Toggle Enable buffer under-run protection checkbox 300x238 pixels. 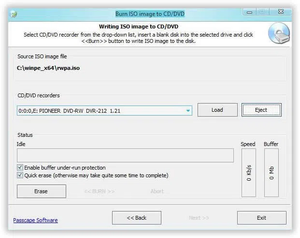point(20,168)
